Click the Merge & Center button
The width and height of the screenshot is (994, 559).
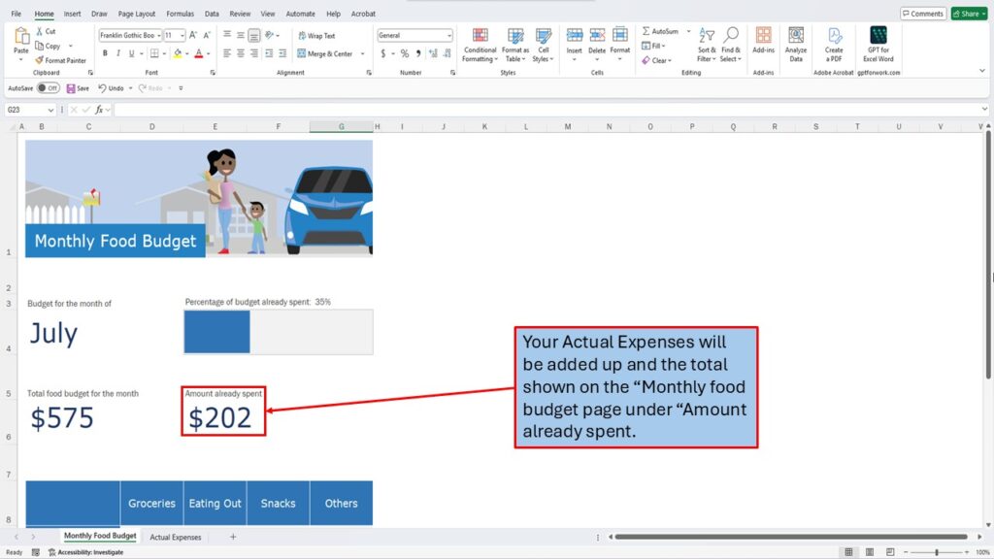325,54
